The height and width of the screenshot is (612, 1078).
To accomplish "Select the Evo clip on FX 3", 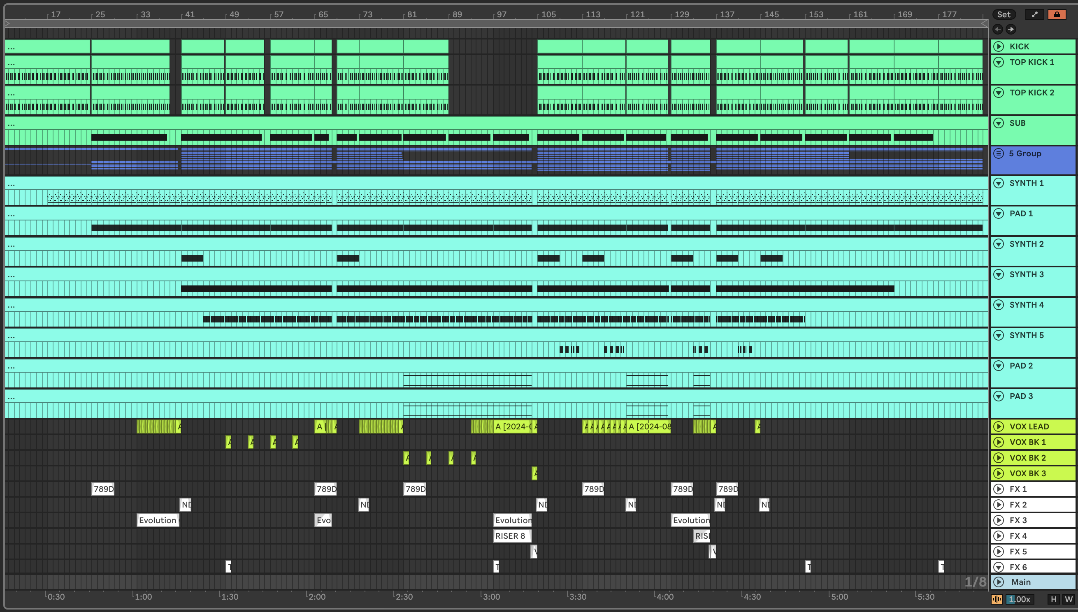I will [x=323, y=520].
